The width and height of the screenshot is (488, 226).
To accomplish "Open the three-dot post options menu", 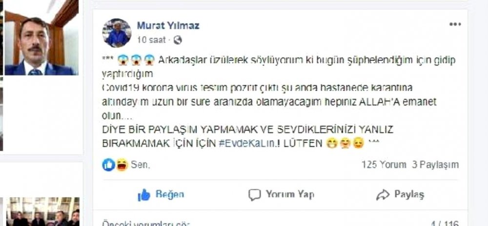I will coord(455,24).
